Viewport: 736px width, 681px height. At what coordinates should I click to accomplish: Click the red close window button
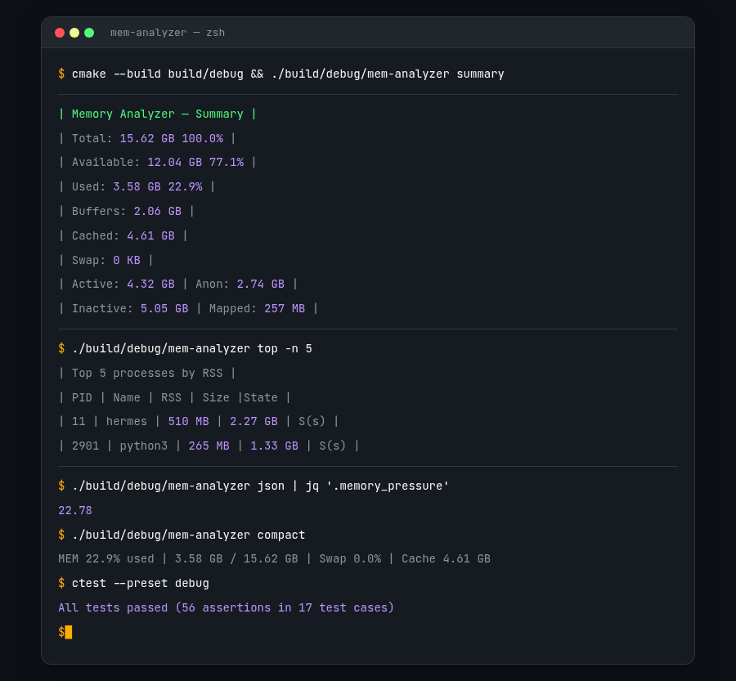(60, 33)
